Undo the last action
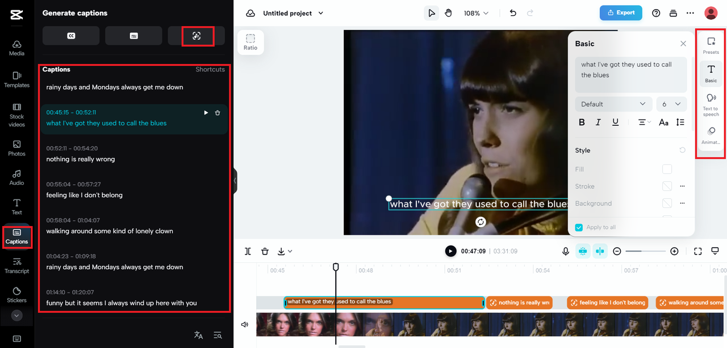This screenshot has height=348, width=727. point(513,13)
